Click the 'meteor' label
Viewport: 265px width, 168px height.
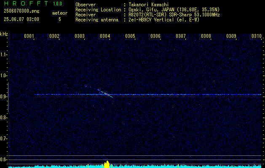point(60,13)
